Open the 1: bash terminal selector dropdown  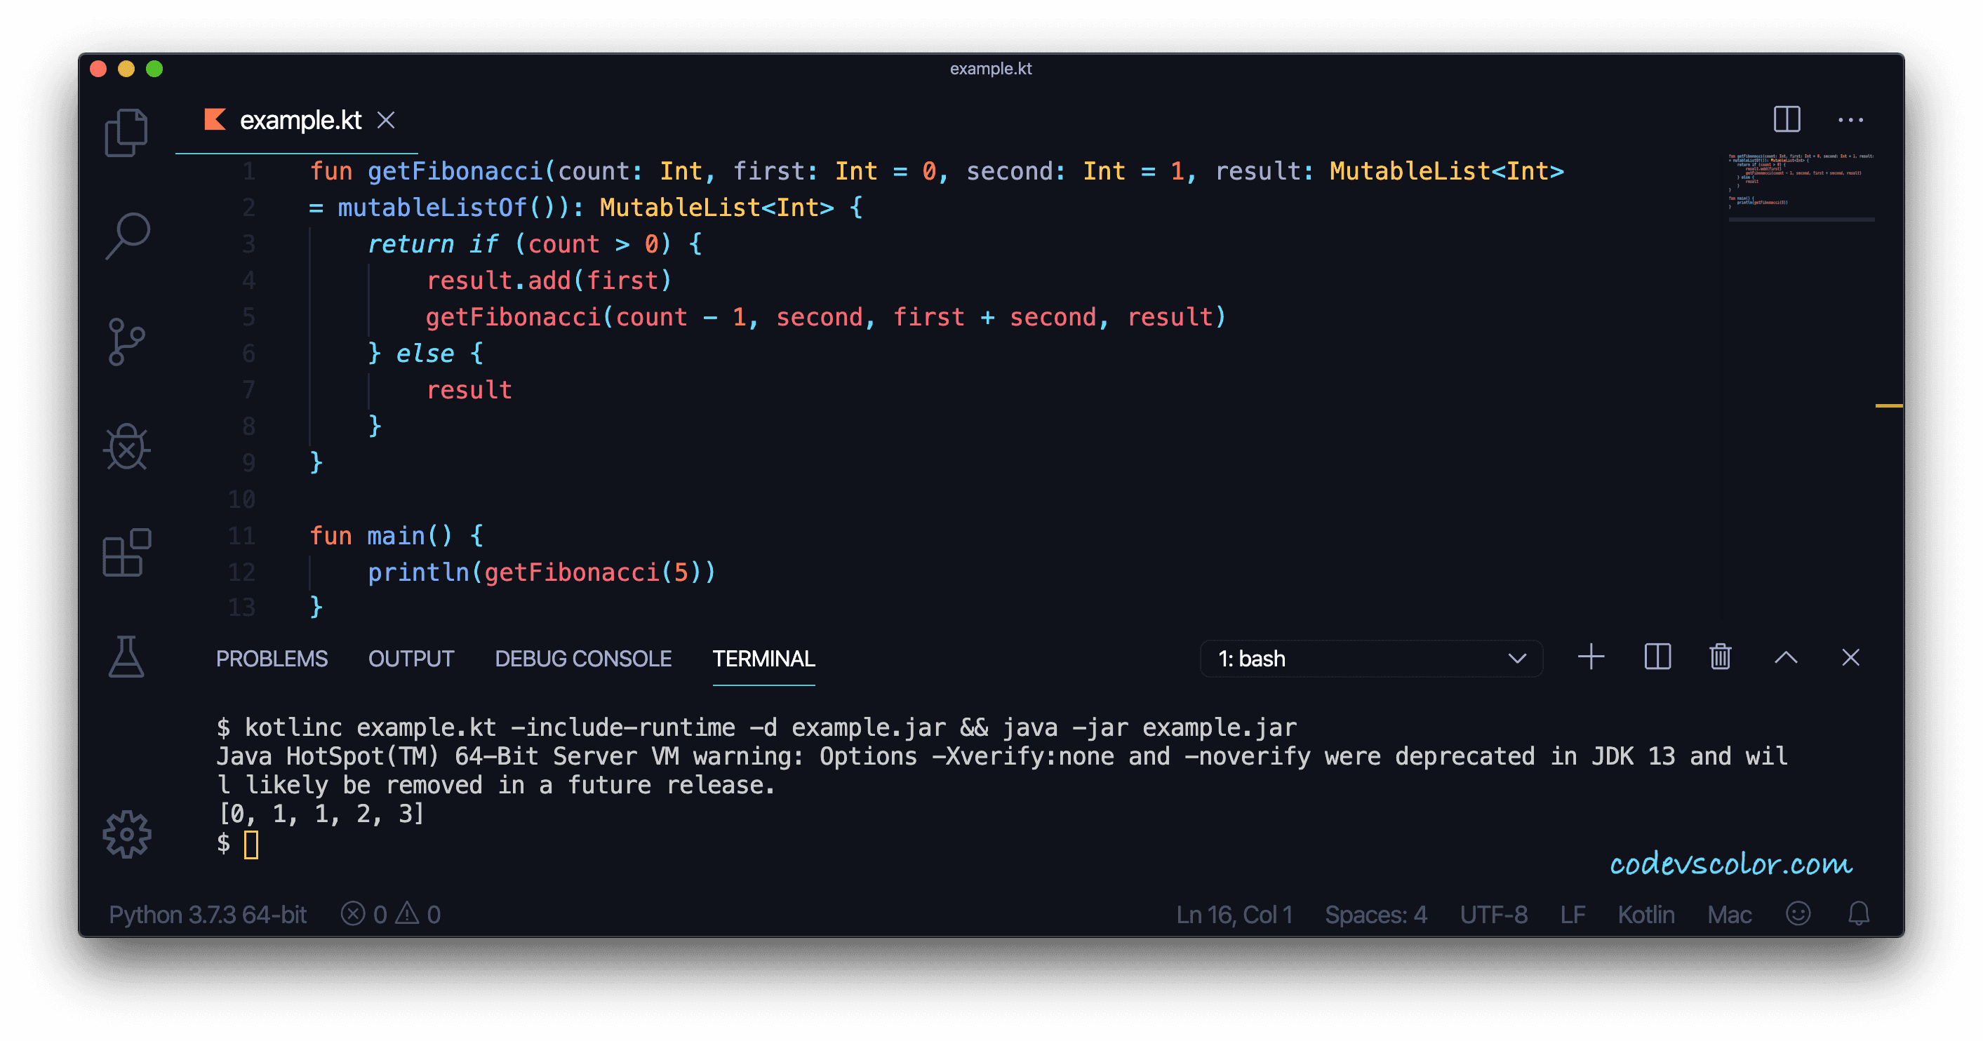click(x=1370, y=659)
